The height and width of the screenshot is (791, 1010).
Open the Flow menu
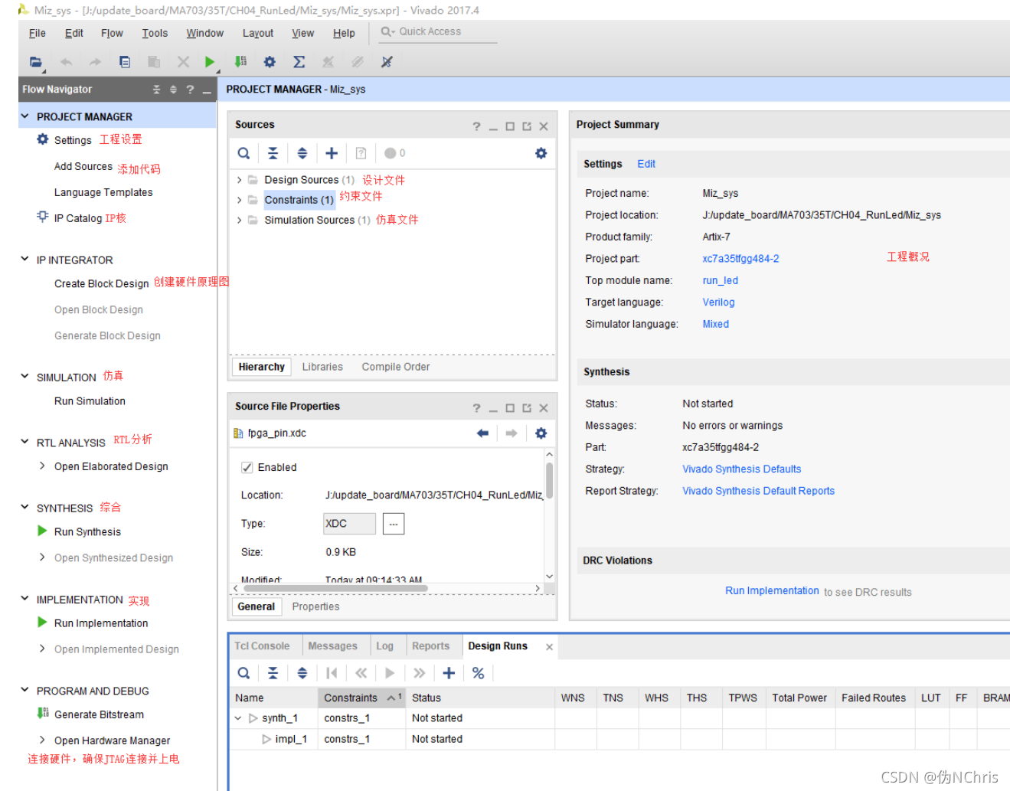tap(112, 33)
